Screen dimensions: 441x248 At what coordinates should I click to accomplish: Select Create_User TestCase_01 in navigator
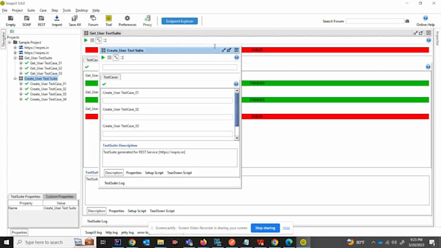(48, 84)
